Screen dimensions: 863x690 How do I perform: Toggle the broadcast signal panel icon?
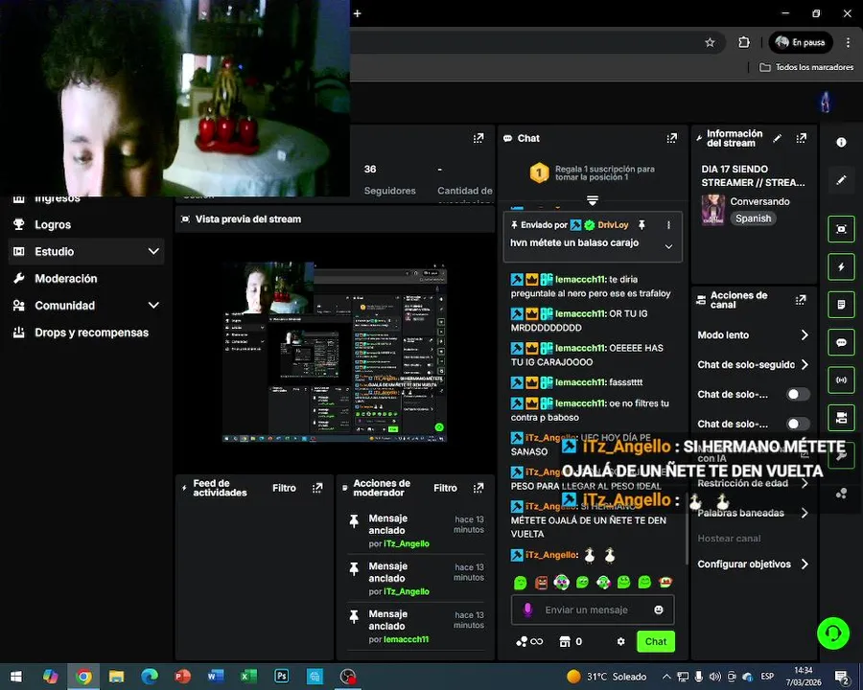click(x=841, y=379)
